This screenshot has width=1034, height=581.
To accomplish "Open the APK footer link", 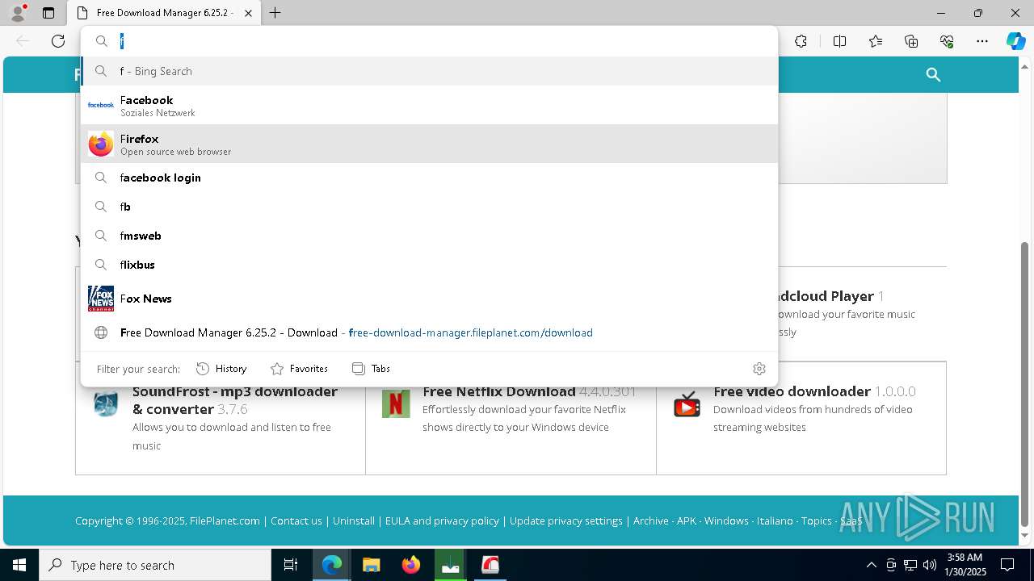I will tap(687, 521).
